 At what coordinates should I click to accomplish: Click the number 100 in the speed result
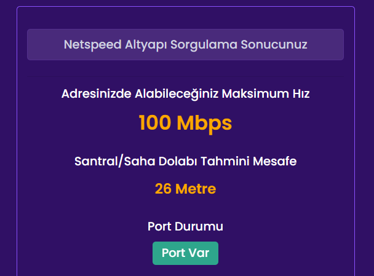coord(155,123)
